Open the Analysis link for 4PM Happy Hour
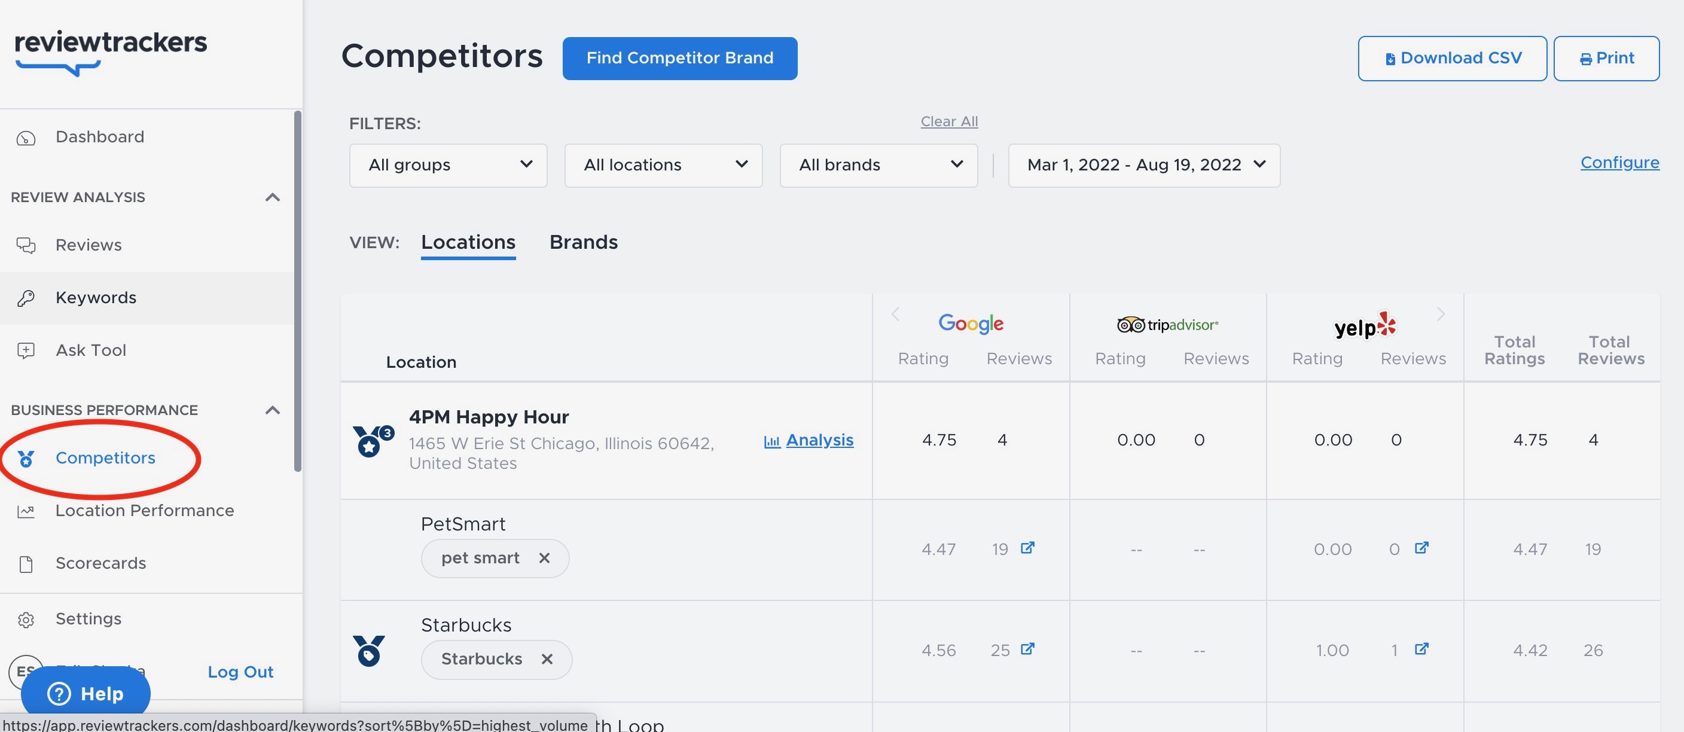1684x732 pixels. [x=819, y=441]
